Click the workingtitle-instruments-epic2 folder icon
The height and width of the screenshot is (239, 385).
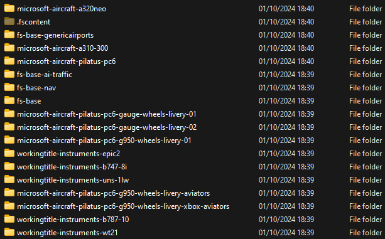9,154
